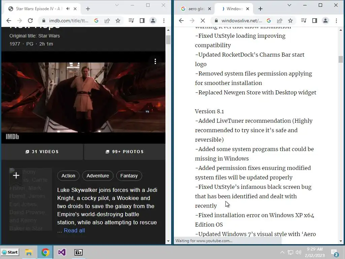The width and height of the screenshot is (345, 259).
Task: Close the aero glass tab
Action: tap(210, 9)
